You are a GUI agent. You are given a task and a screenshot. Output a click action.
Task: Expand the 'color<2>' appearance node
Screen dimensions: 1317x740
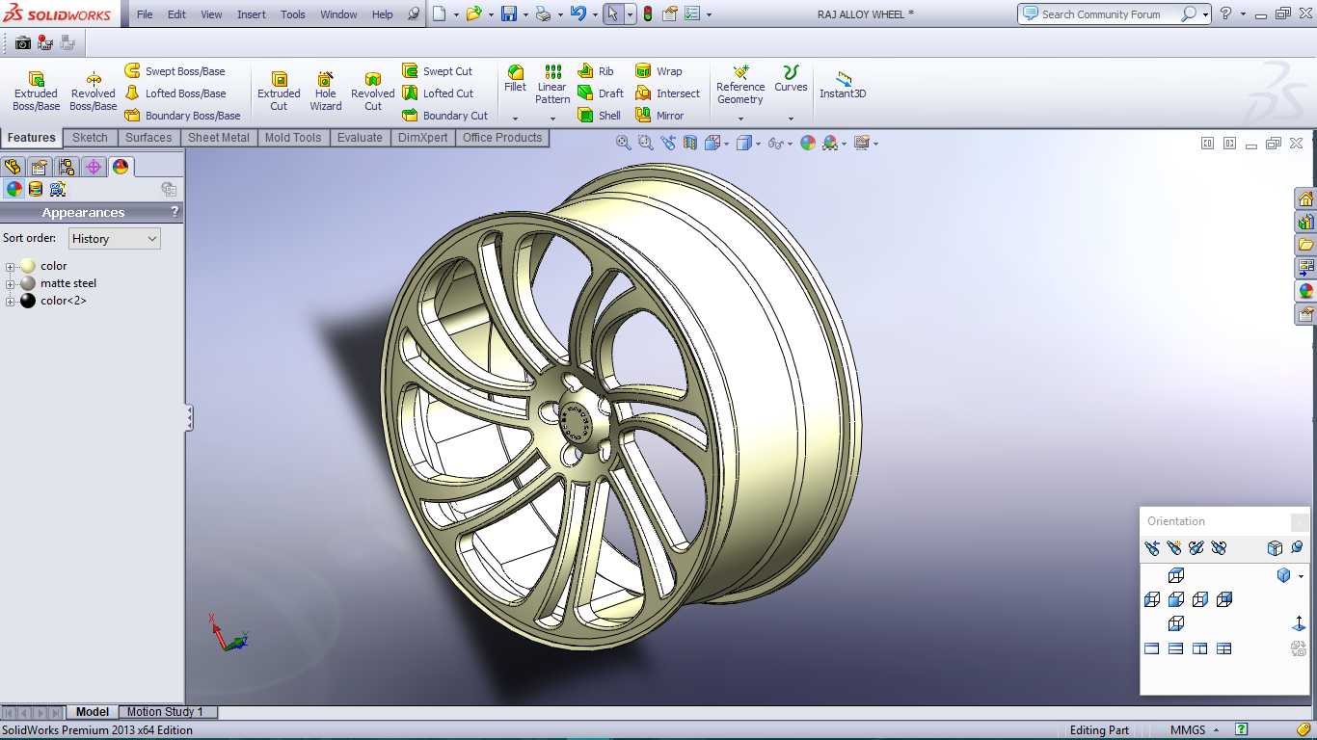pos(10,302)
